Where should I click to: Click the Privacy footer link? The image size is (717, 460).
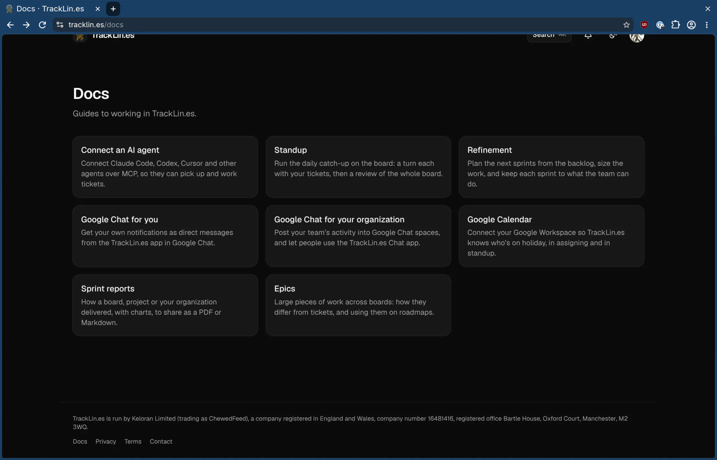point(106,441)
